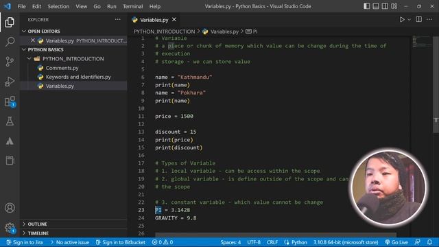Image resolution: width=439 pixels, height=247 pixels.
Task: Click the vertical editor scrollbar
Action: point(436,84)
